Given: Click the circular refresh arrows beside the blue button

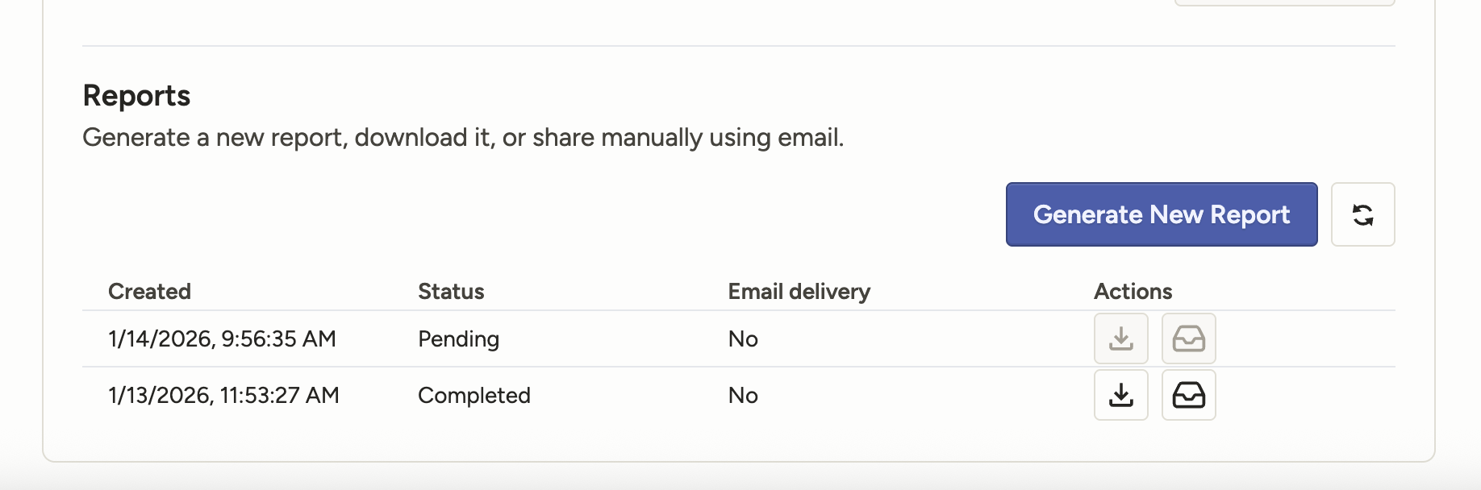Looking at the screenshot, I should tap(1363, 214).
